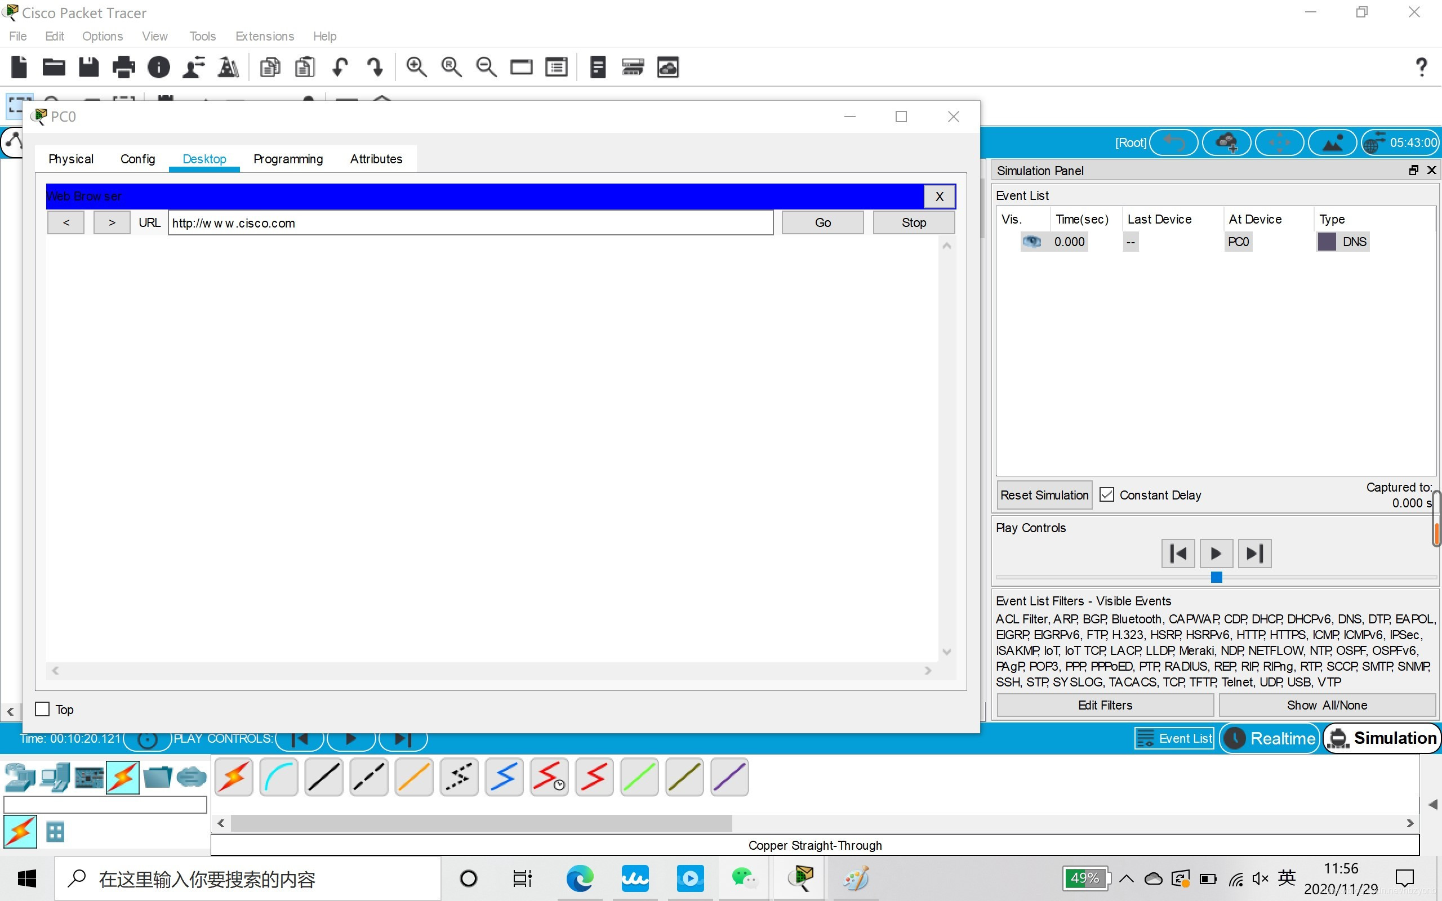Click the Zoom In magnifier icon
Image resolution: width=1442 pixels, height=901 pixels.
coord(416,68)
